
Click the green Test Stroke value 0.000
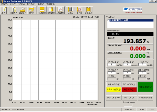[138, 56]
